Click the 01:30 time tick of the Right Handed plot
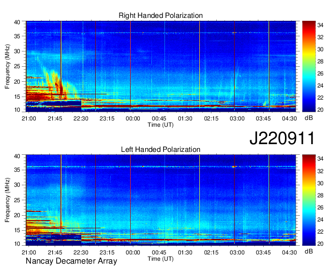The image size is (329, 267). click(x=185, y=119)
